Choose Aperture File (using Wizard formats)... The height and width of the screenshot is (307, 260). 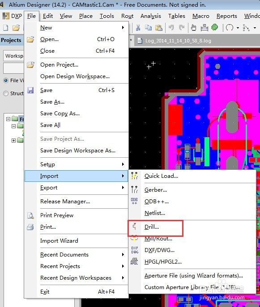tap(192, 276)
